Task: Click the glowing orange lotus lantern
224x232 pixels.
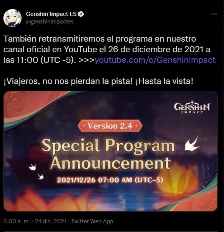Action: [x=178, y=179]
